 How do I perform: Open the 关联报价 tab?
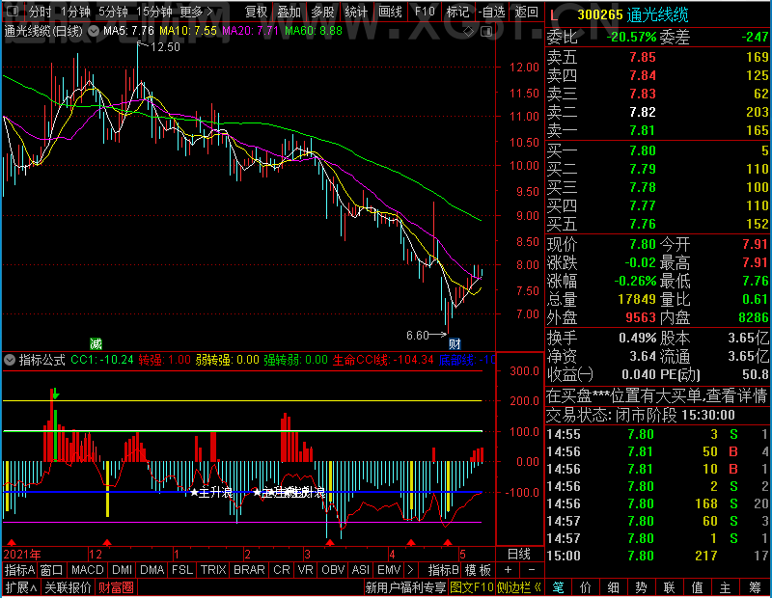[68, 587]
